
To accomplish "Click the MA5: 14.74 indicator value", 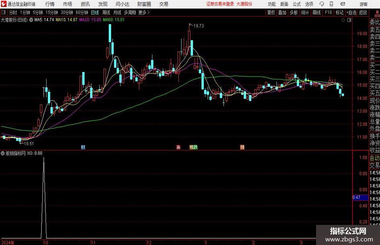I will tap(44, 20).
